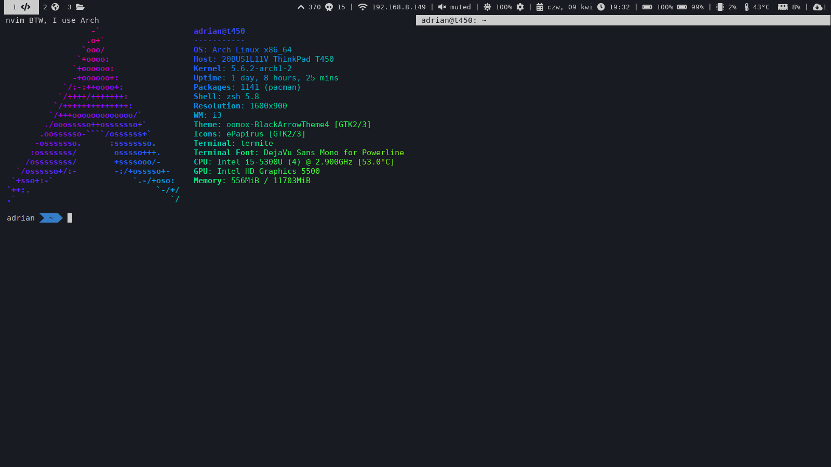831x467 pixels.
Task: Click the date 'czw, 09 kwi'
Action: [x=570, y=7]
